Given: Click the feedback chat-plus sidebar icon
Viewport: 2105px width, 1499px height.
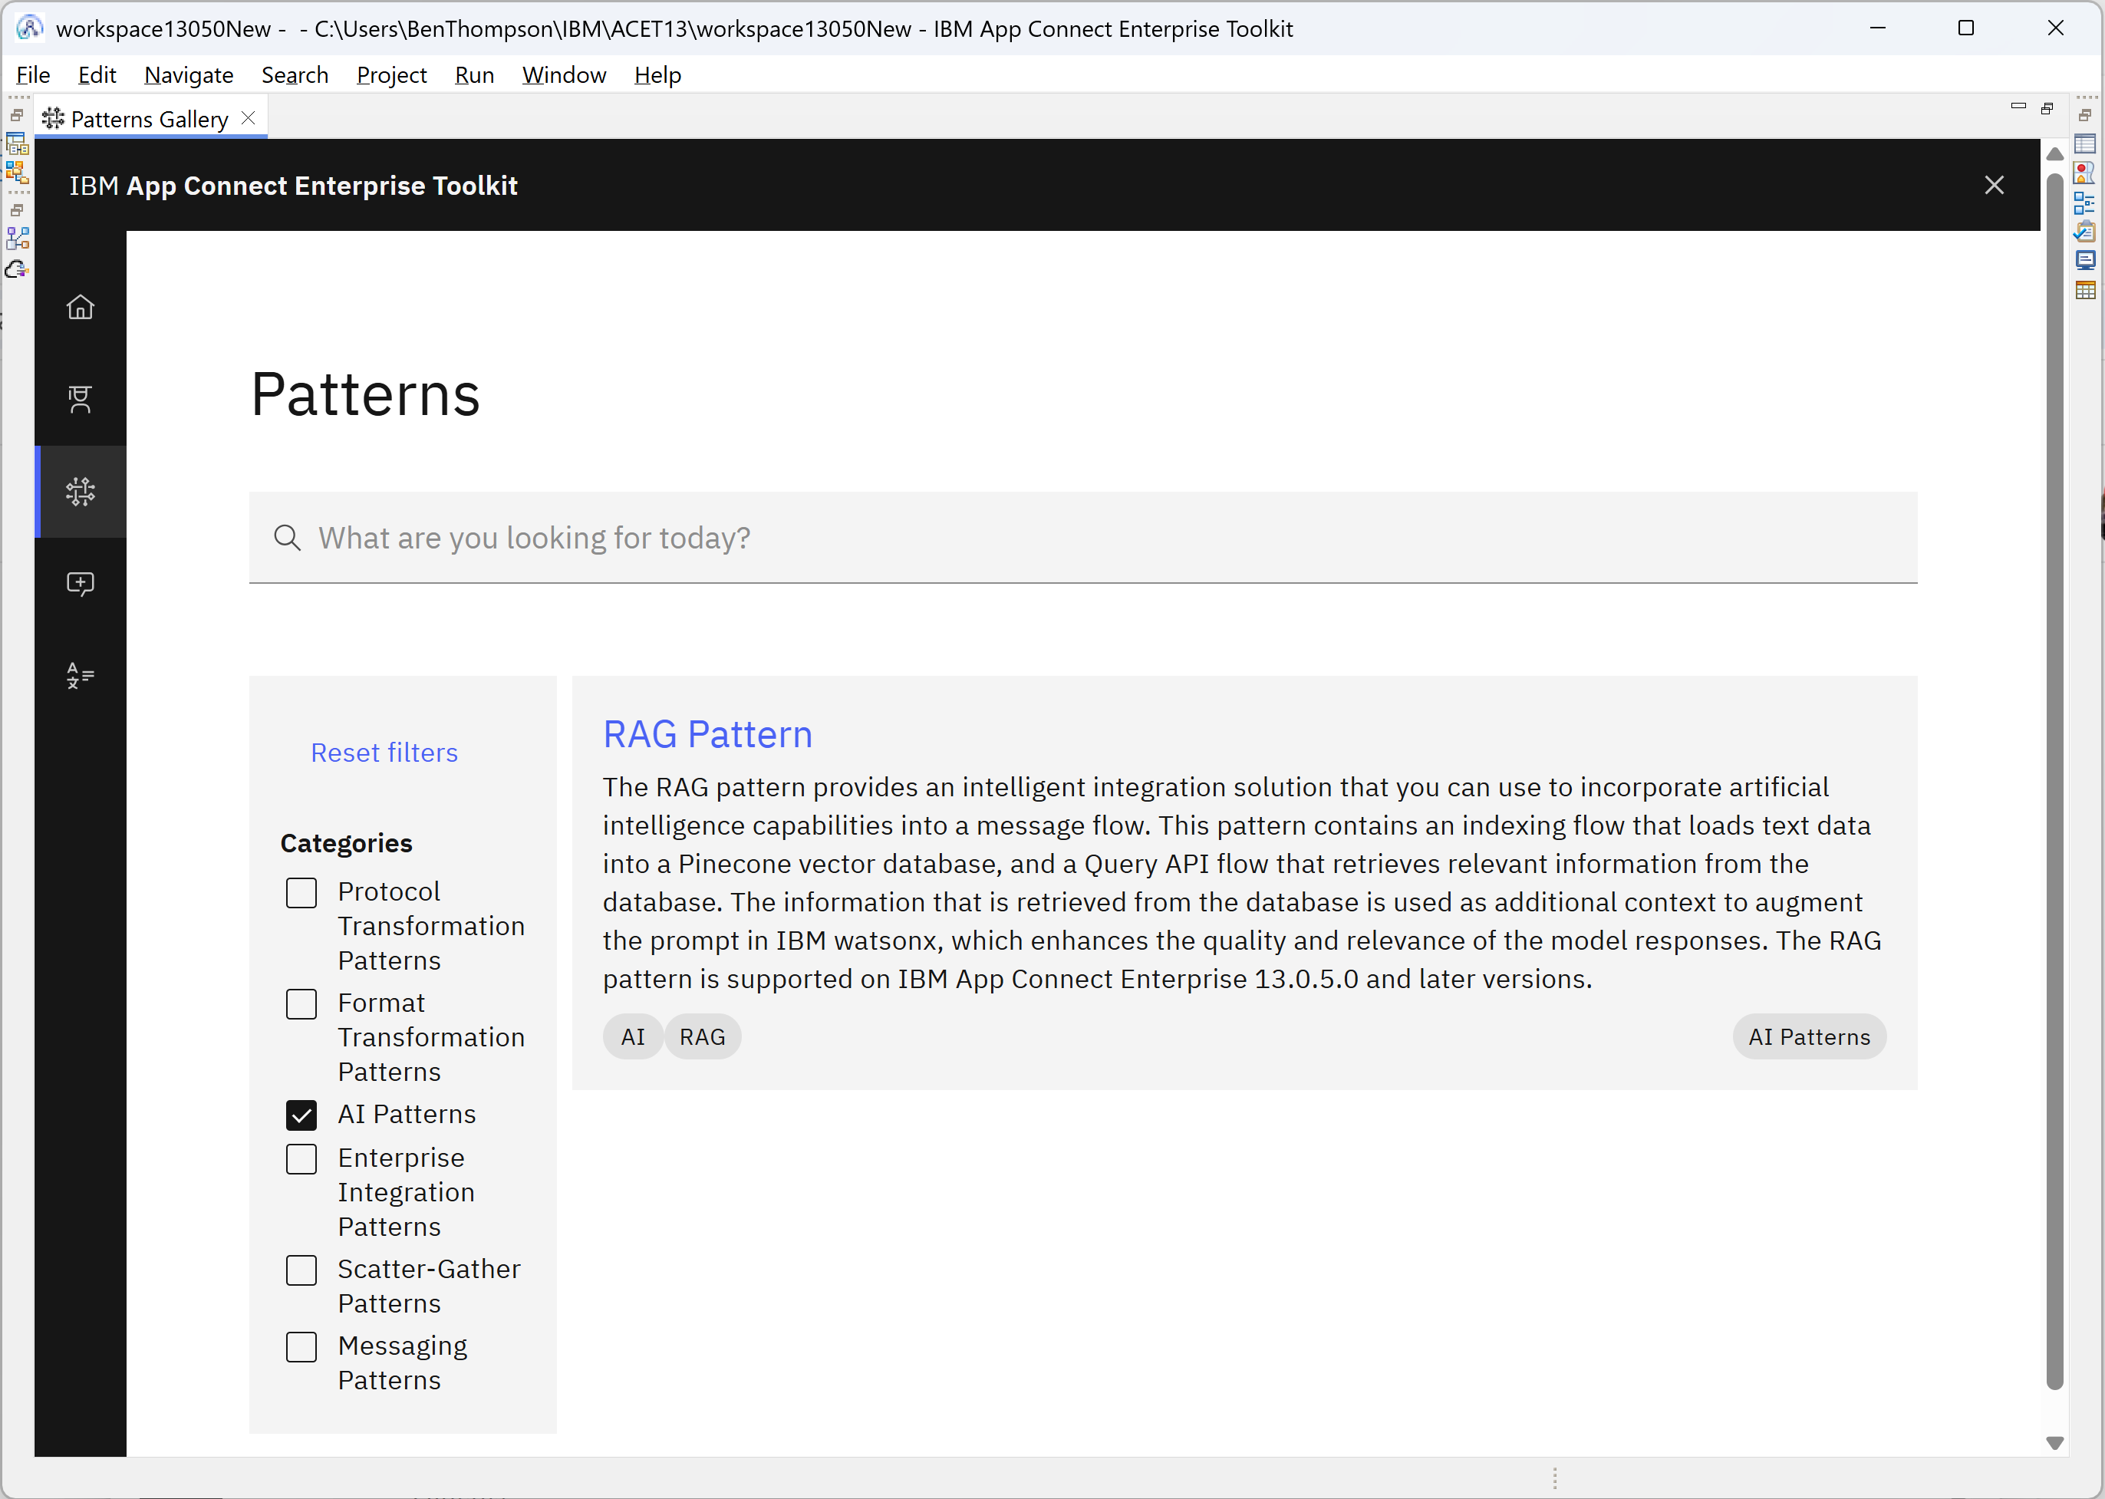Looking at the screenshot, I should pyautogui.click(x=81, y=583).
